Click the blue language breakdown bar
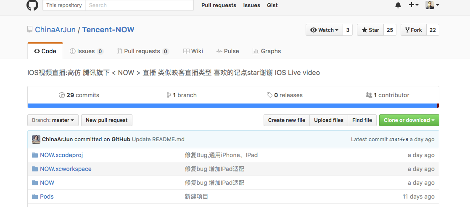Viewport: 470px width, 207px height. [232, 106]
